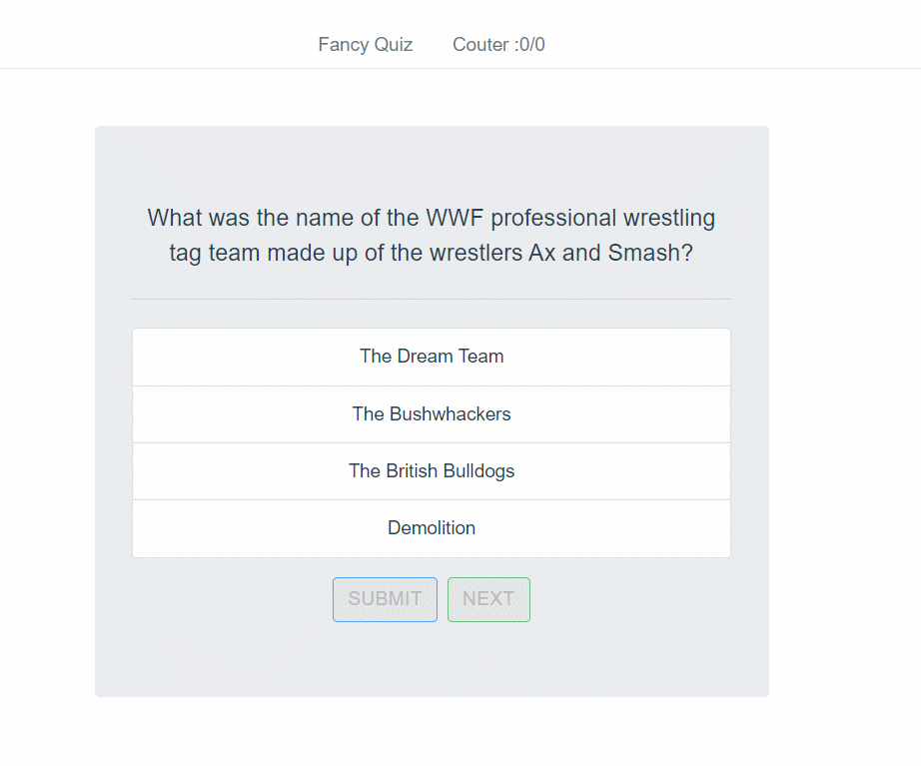The width and height of the screenshot is (921, 766).
Task: Mark the second listed answer option
Action: coord(432,413)
